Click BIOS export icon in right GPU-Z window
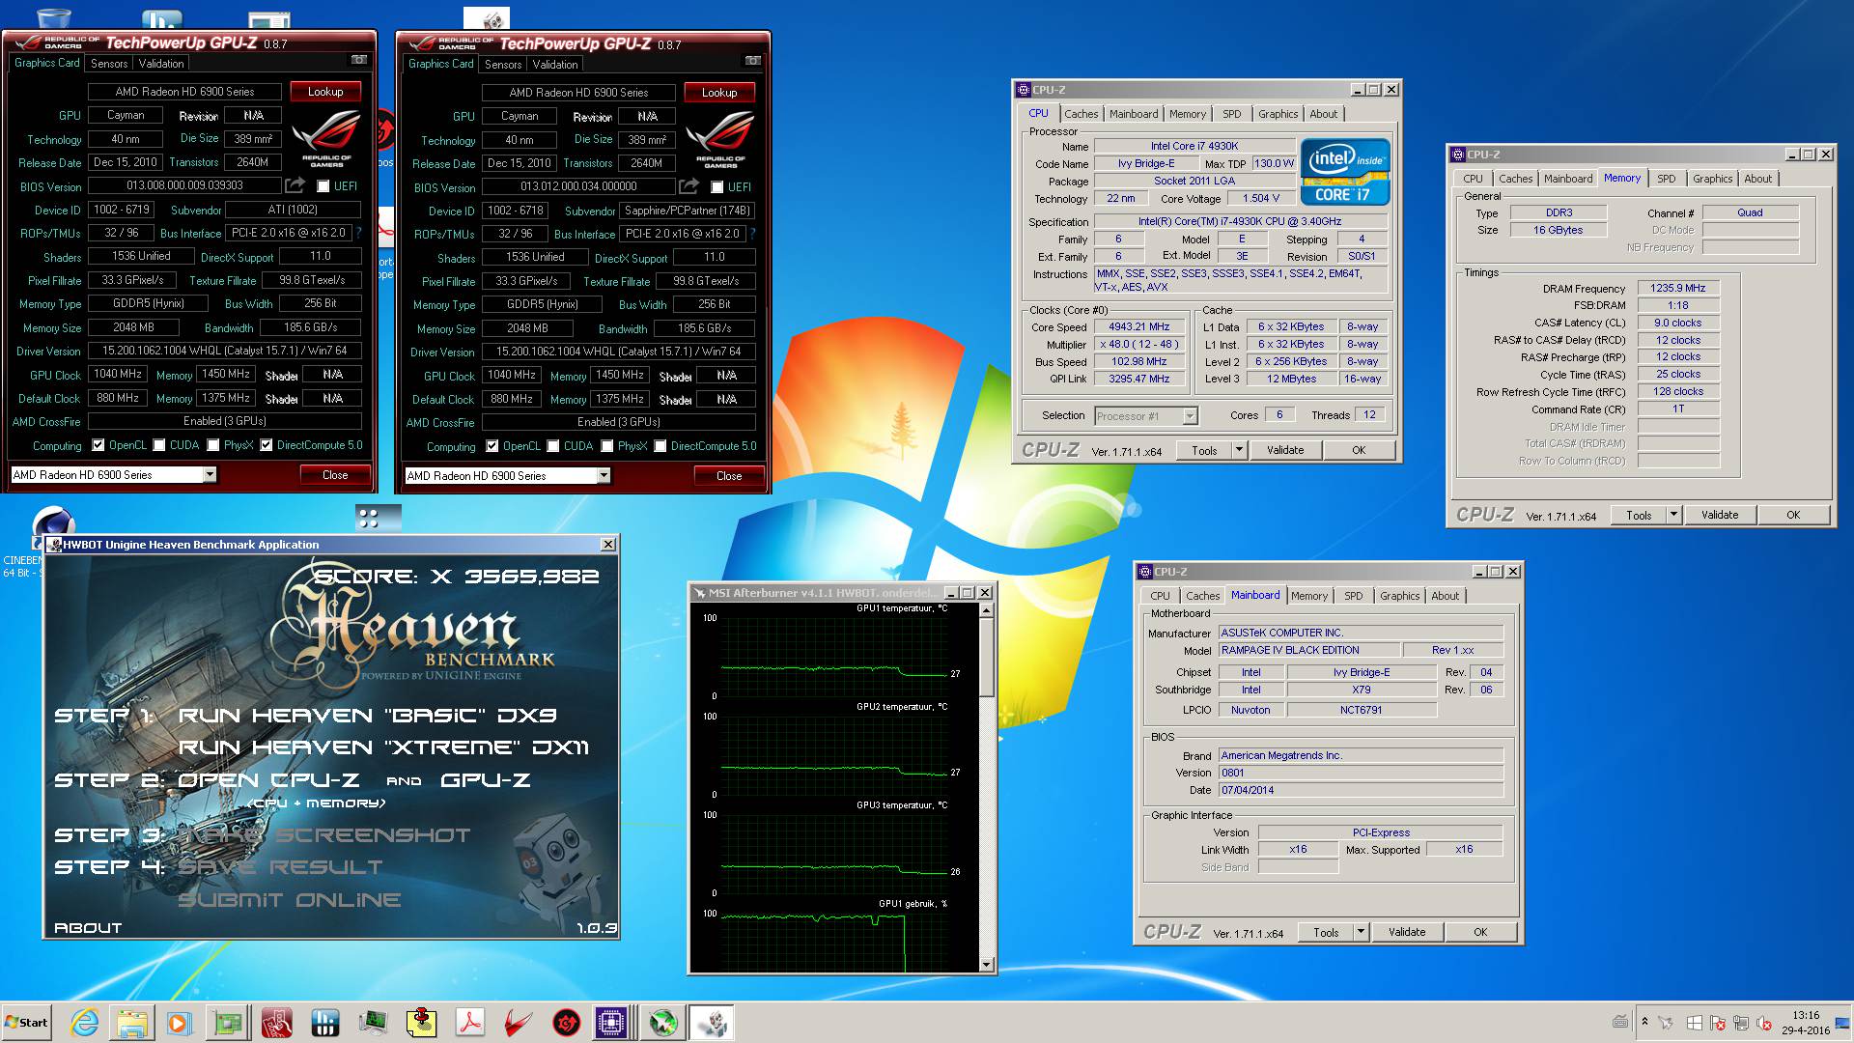1854x1043 pixels. 689,186
